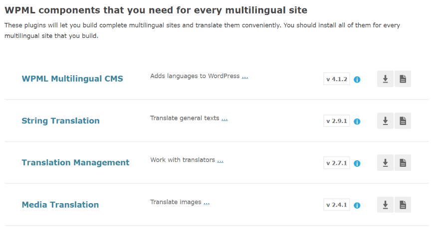Open Translation Management changelog document icon

(403, 163)
